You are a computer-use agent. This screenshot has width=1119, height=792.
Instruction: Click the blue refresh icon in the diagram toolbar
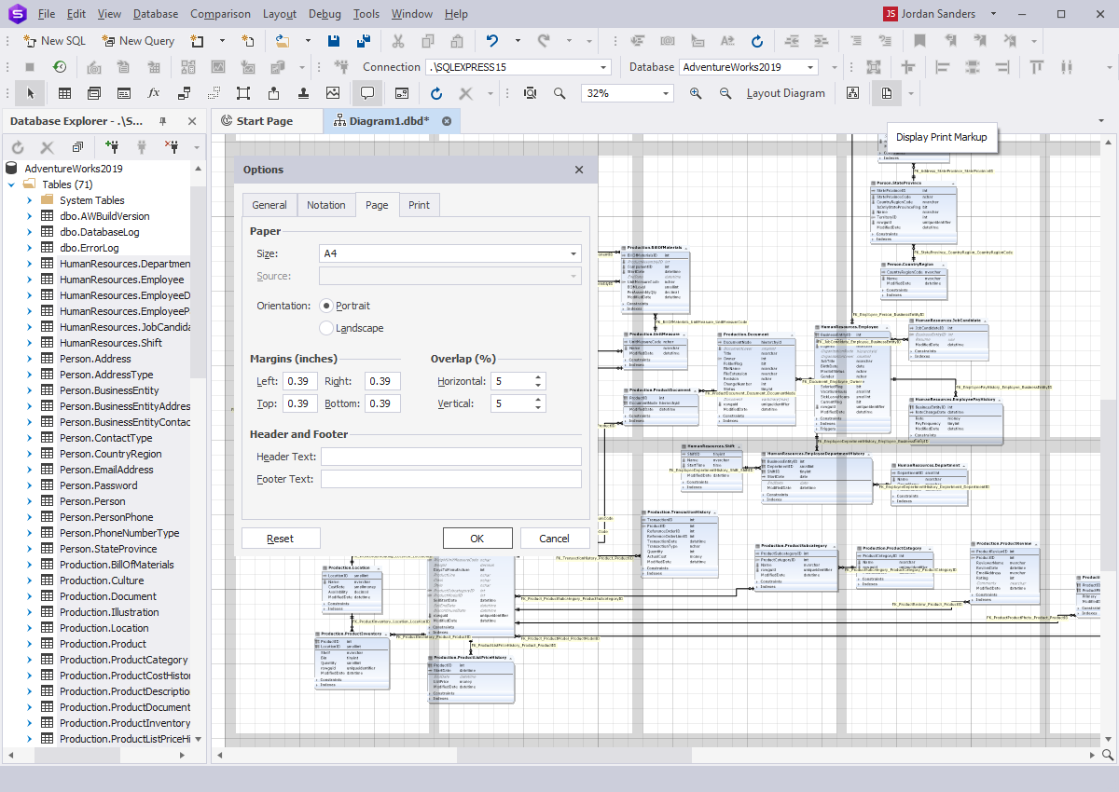pos(436,93)
